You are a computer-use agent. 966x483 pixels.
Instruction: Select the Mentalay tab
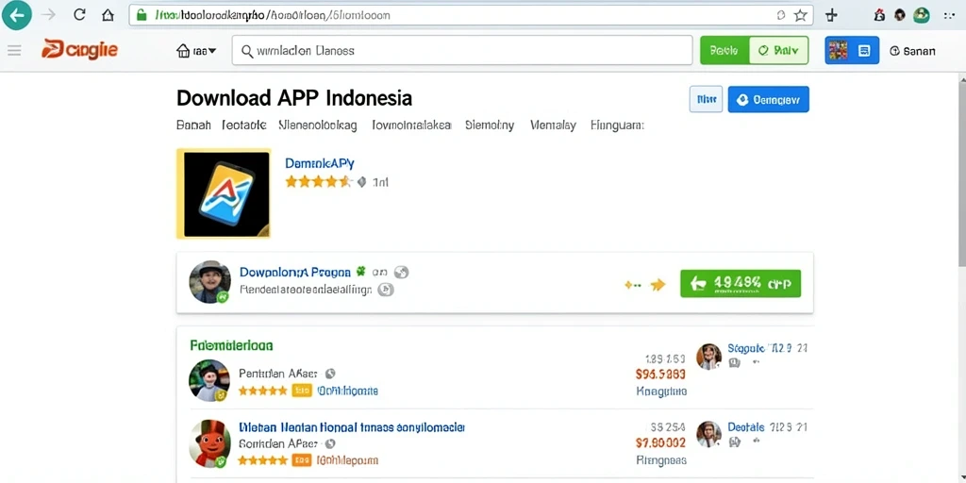point(553,125)
